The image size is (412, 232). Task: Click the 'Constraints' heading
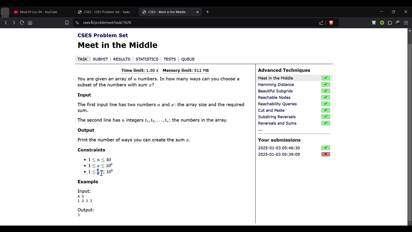[91, 150]
